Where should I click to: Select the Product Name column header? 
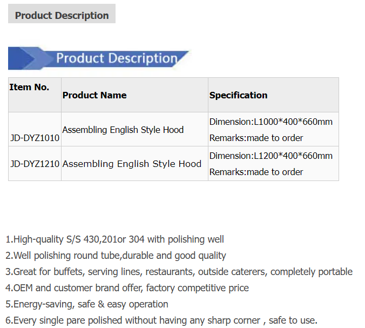94,95
